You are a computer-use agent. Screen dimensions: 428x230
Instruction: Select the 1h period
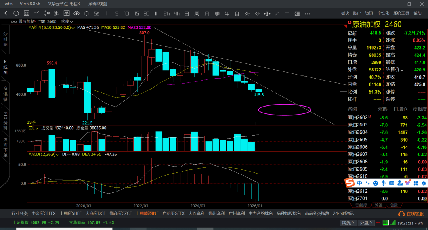pos(157,13)
